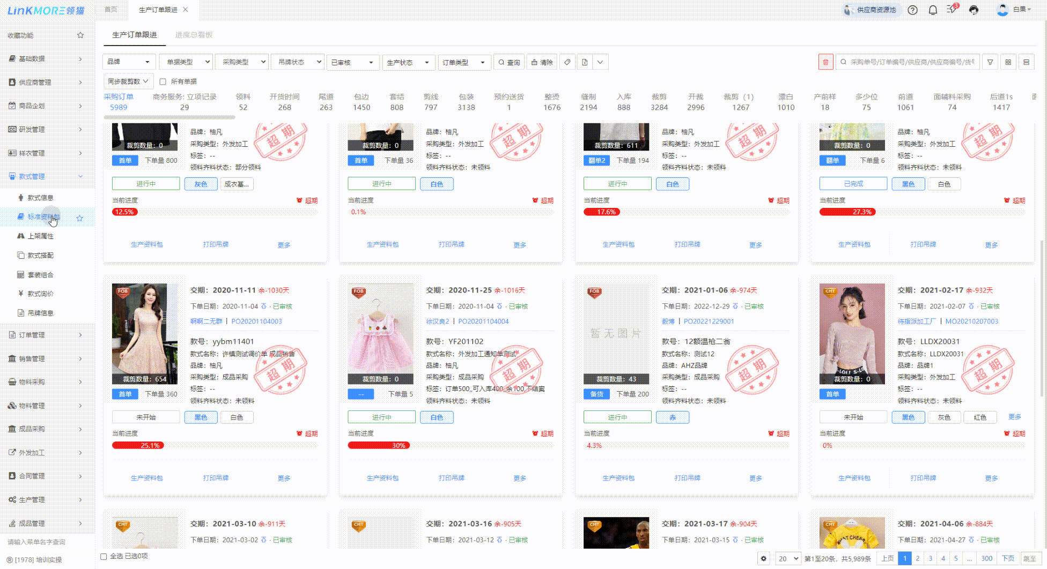Switch to grid card view icon
1047x569 pixels.
click(1008, 62)
